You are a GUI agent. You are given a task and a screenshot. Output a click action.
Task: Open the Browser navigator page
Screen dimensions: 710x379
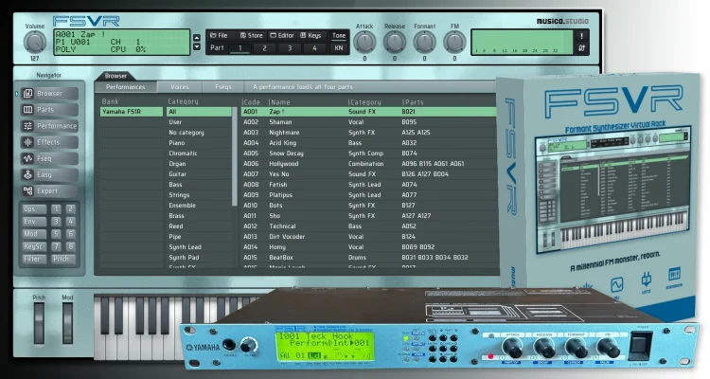tap(49, 94)
